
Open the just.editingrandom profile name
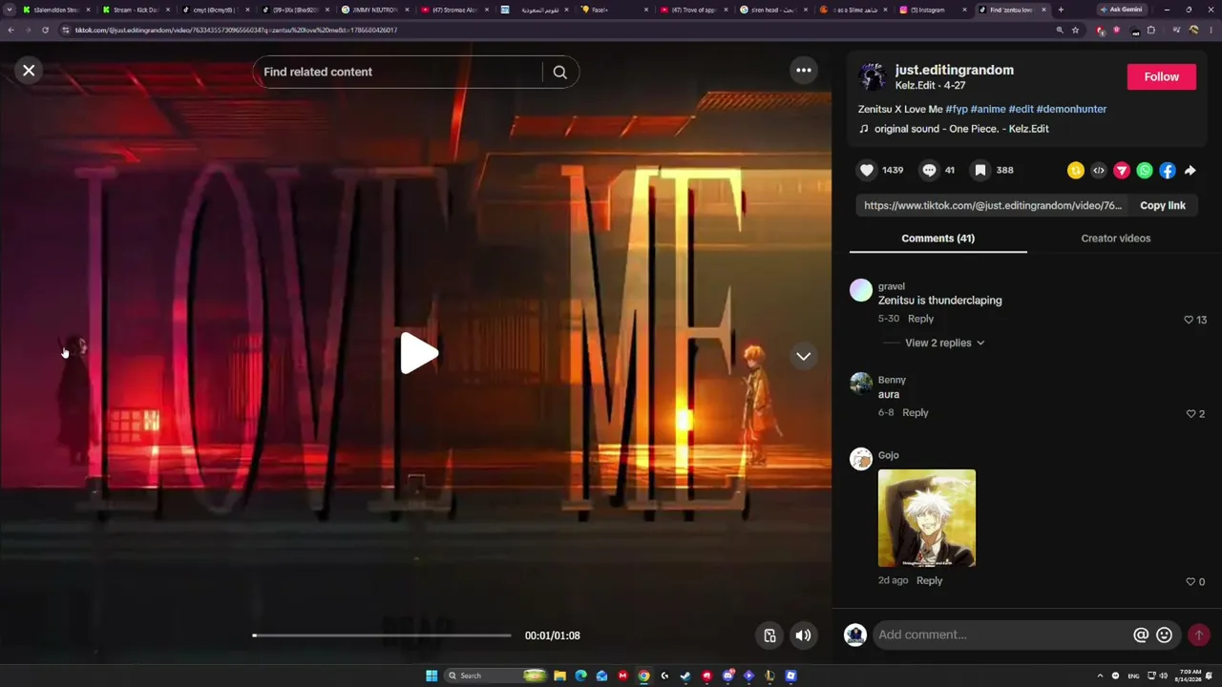click(955, 70)
